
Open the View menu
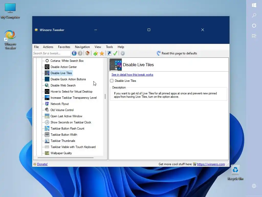pos(98,47)
